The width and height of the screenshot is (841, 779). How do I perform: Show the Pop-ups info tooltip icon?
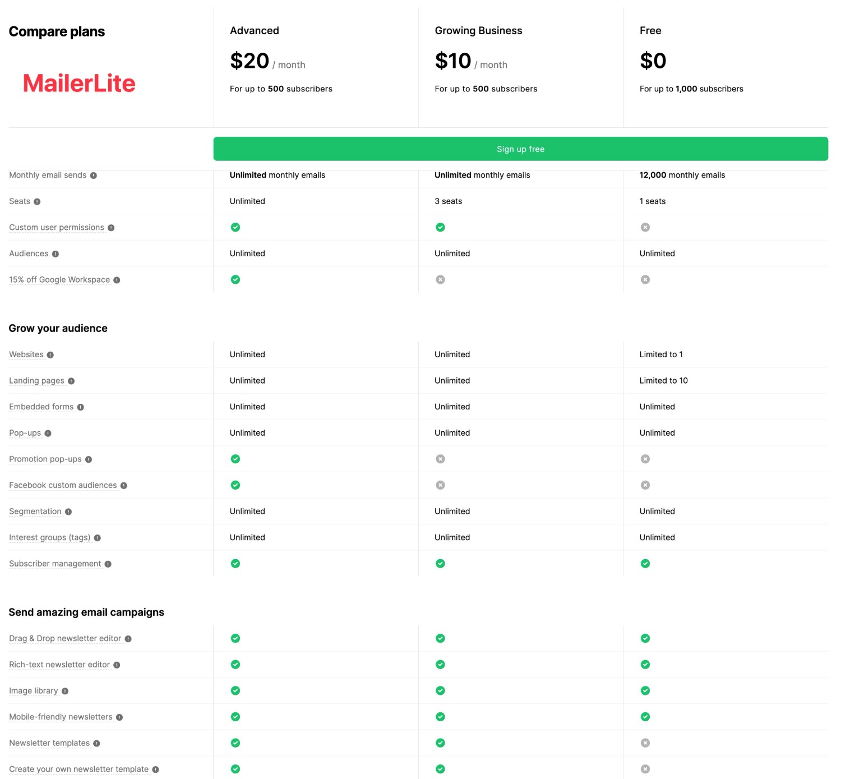click(48, 434)
